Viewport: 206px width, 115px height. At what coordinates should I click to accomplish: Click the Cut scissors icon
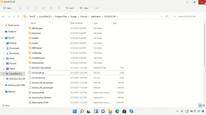[20, 8]
